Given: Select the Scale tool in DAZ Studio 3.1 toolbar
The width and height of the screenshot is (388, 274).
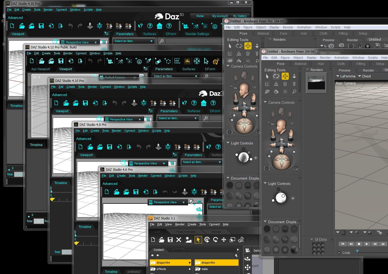Looking at the screenshot, I should pyautogui.click(x=232, y=240).
